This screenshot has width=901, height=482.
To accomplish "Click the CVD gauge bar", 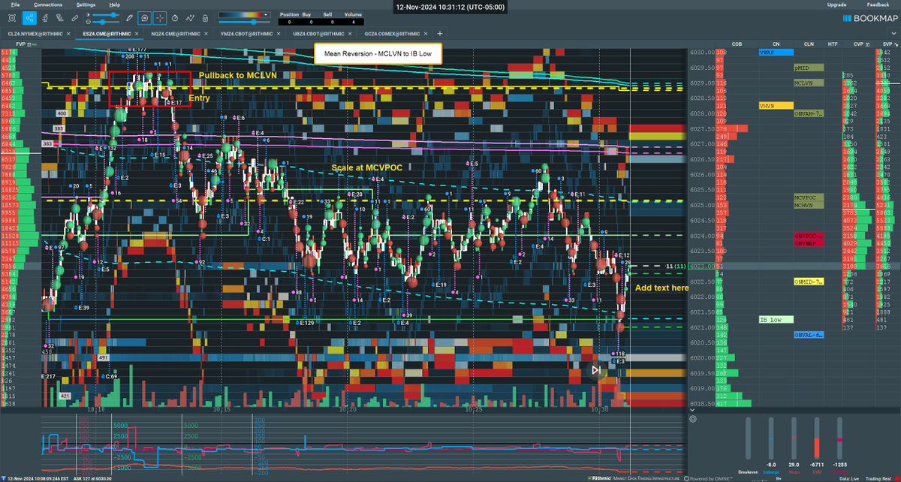I will [817, 438].
